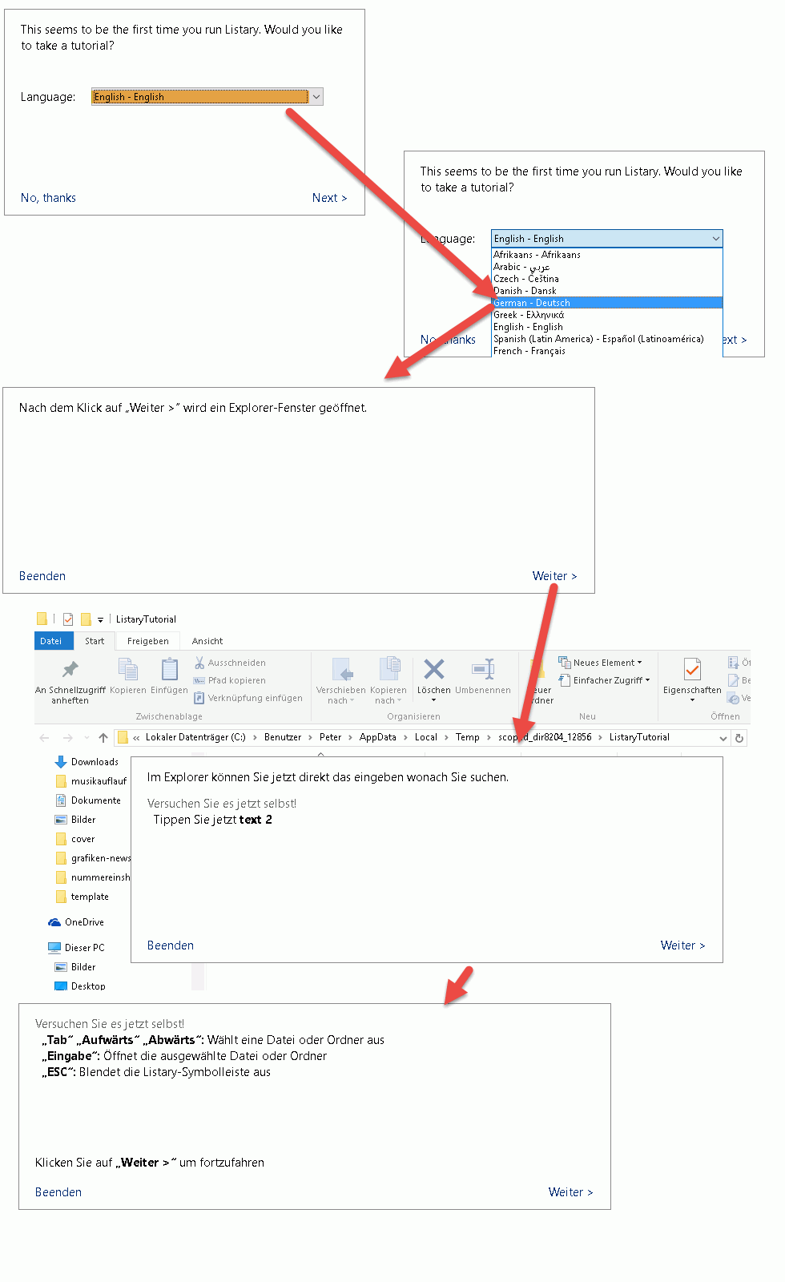Open the Neues Element dropdown
Viewport: 785px width, 1282px height.
(x=601, y=663)
